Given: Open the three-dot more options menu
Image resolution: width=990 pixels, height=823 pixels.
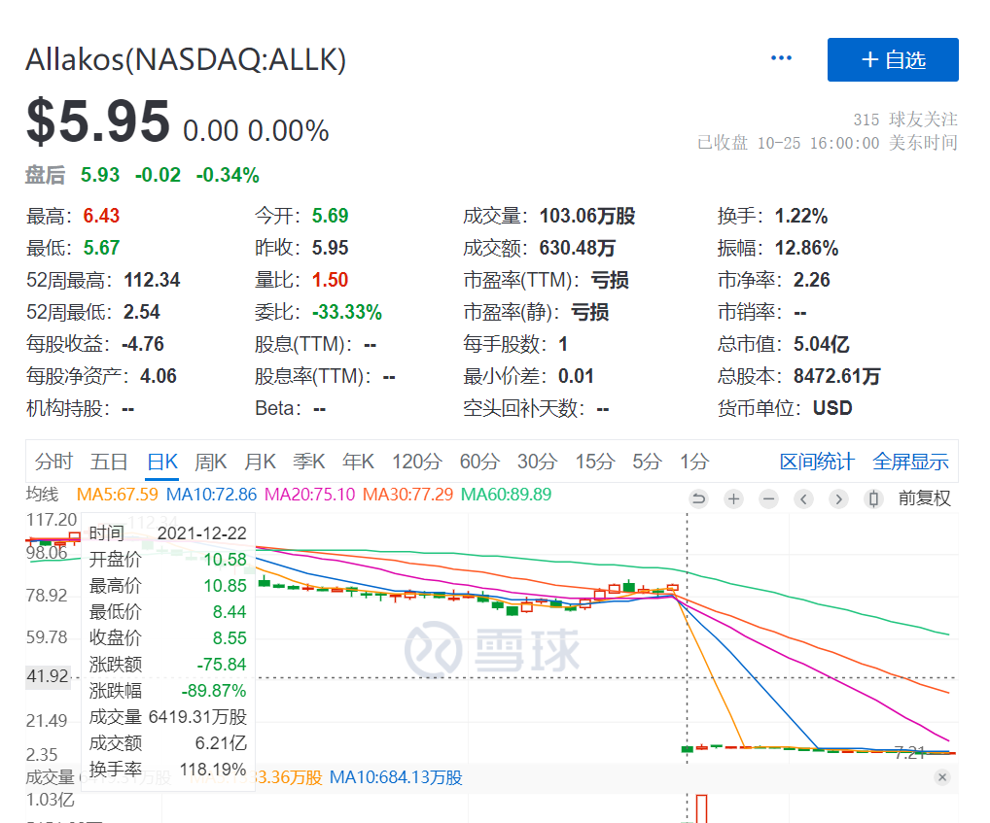Looking at the screenshot, I should click(x=781, y=58).
